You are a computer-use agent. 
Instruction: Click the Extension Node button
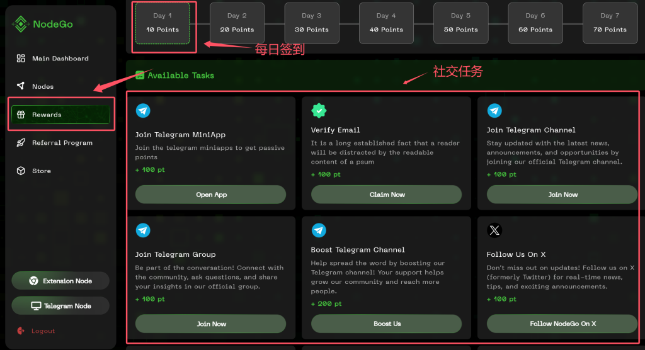[60, 281]
